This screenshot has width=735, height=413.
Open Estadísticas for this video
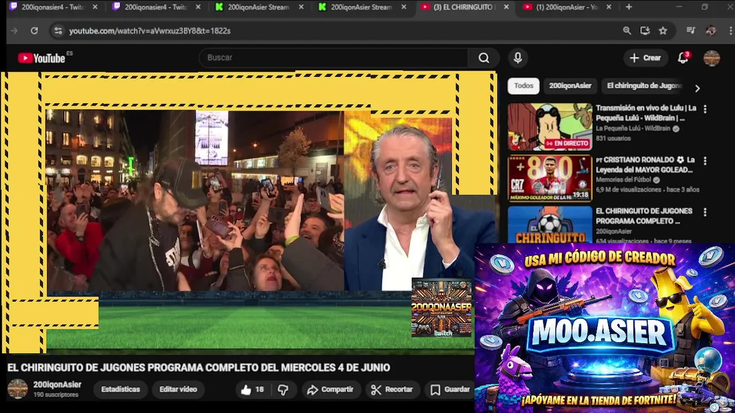[121, 389]
